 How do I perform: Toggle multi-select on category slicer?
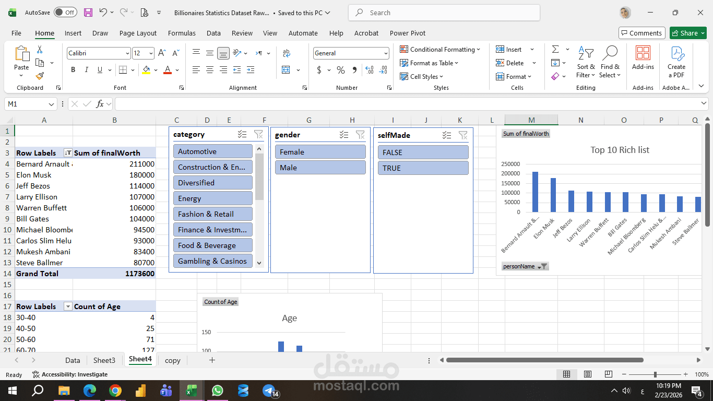242,134
